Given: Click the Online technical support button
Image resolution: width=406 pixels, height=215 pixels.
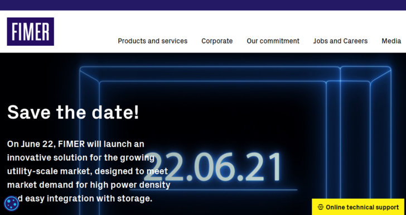Looking at the screenshot, I should [358, 207].
